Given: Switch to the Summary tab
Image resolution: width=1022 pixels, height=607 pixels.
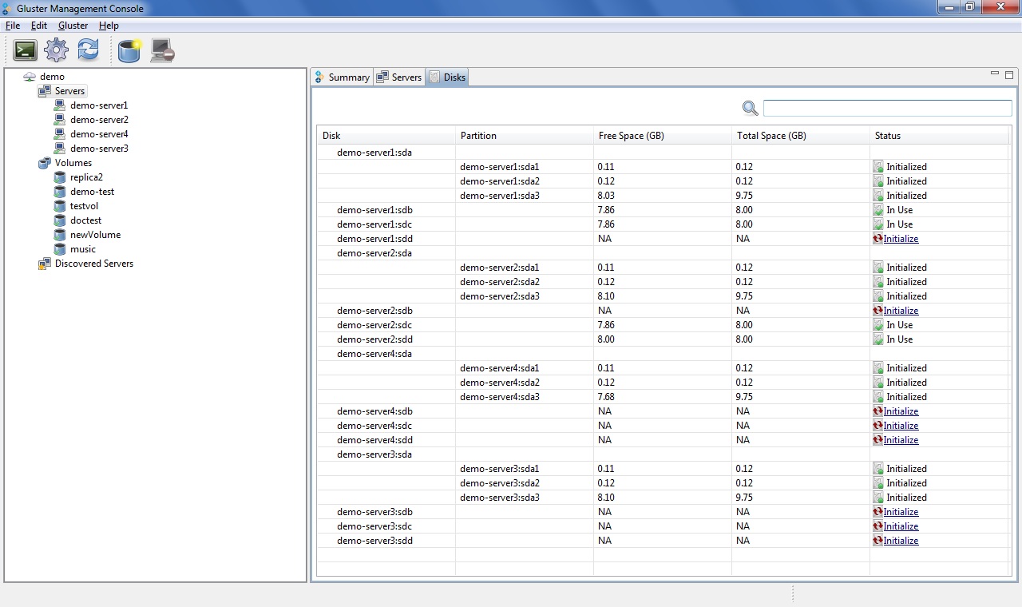Looking at the screenshot, I should click(342, 77).
